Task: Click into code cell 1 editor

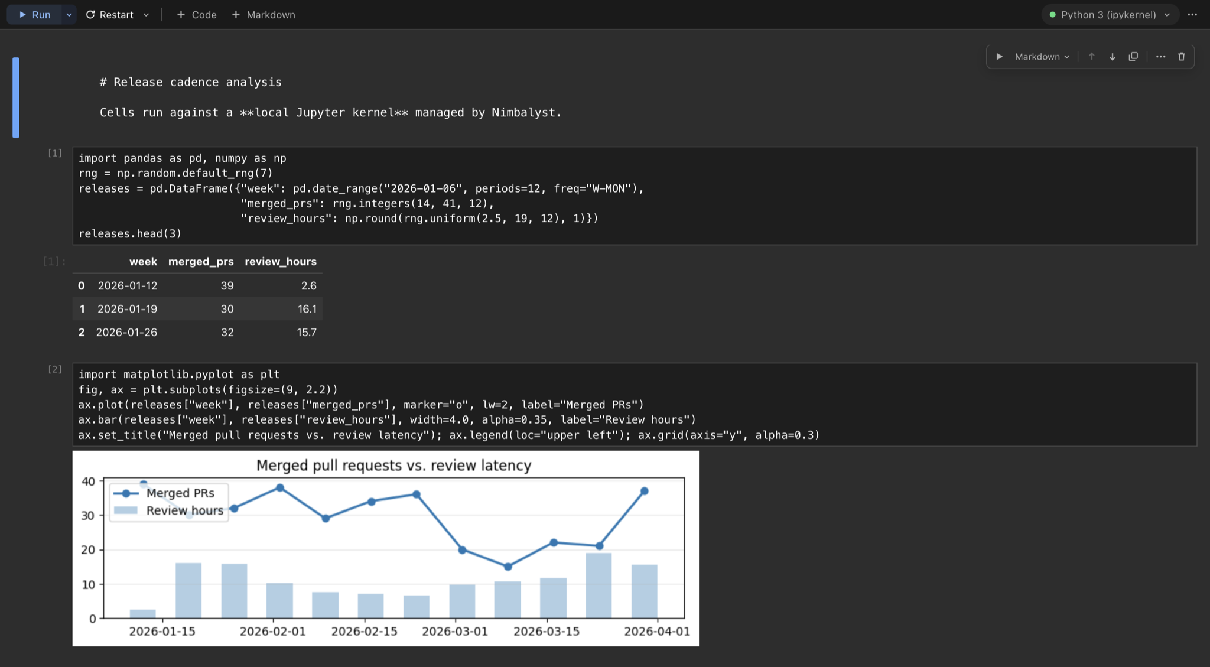Action: [635, 196]
